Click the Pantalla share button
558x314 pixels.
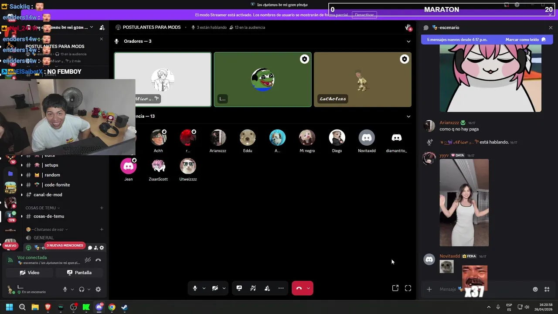79,273
